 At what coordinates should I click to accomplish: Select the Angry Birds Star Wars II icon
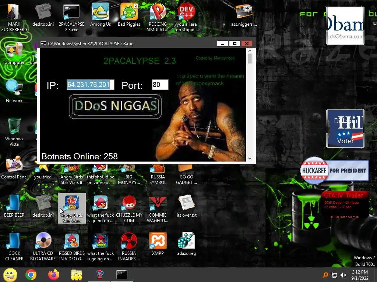point(71,175)
